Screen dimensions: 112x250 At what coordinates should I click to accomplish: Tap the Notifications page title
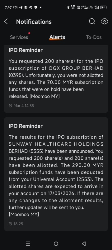click(34, 22)
